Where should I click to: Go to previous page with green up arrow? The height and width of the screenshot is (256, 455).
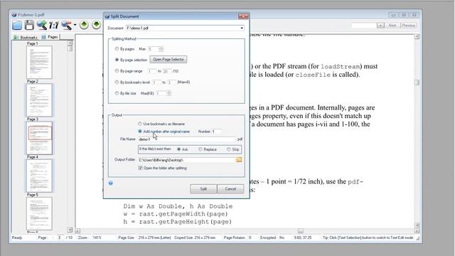click(84, 25)
